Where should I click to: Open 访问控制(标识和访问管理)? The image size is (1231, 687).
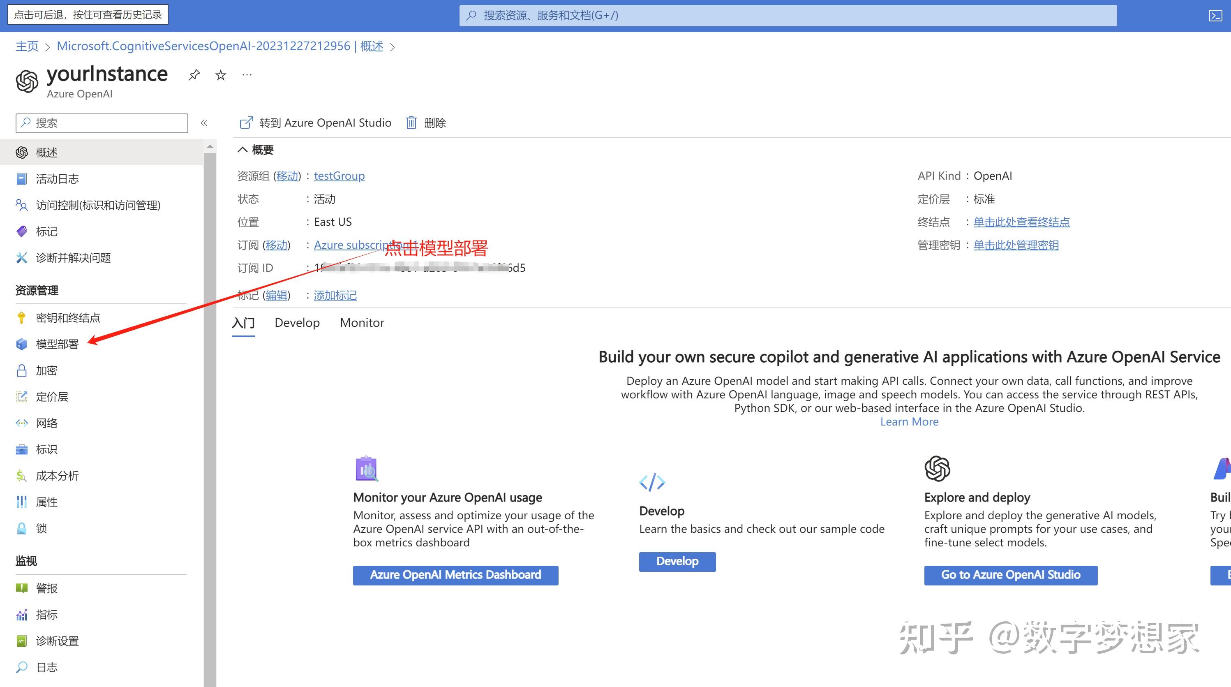pos(99,205)
